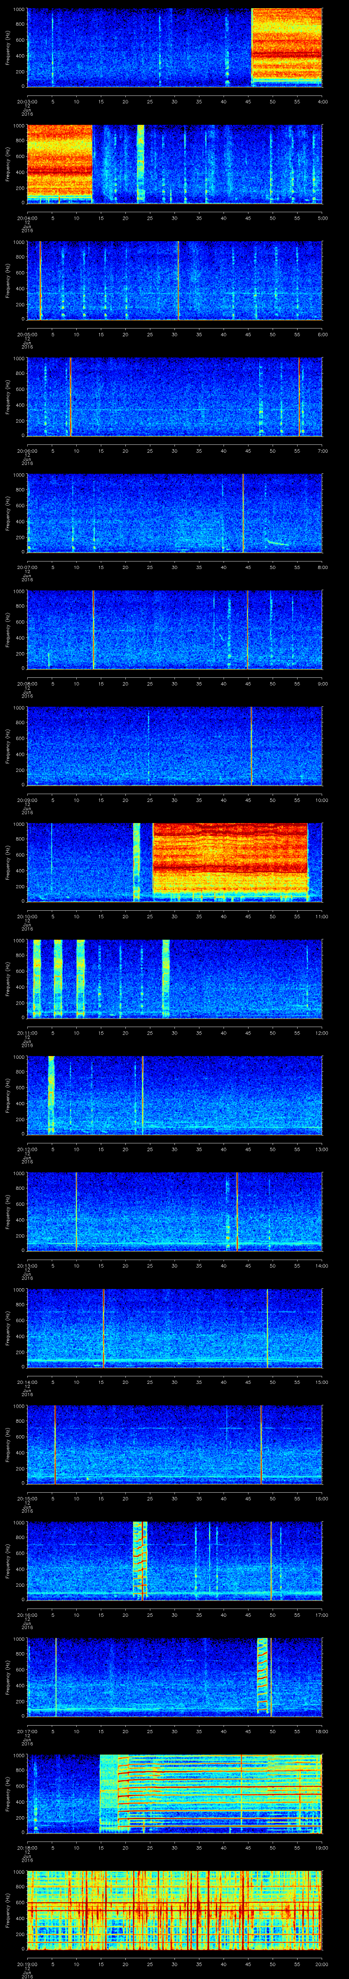Click the spectrogram panel starting at 20:17:00
The height and width of the screenshot is (1979, 349).
174,1677
